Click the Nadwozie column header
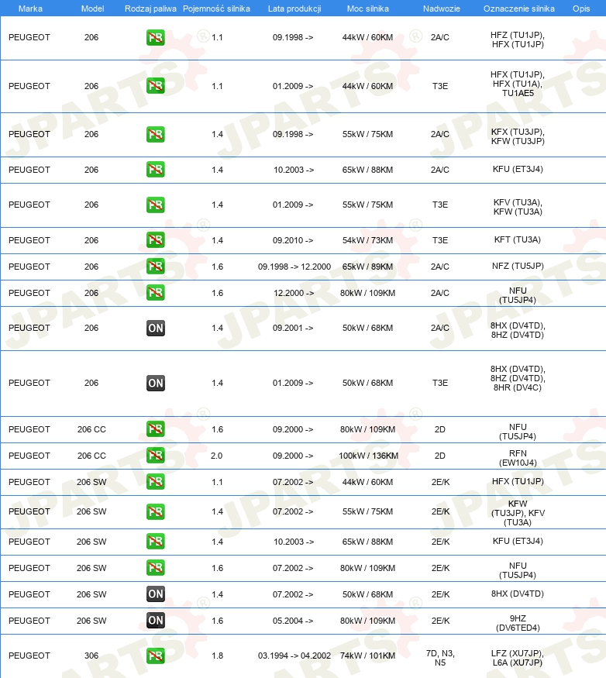 pyautogui.click(x=441, y=9)
